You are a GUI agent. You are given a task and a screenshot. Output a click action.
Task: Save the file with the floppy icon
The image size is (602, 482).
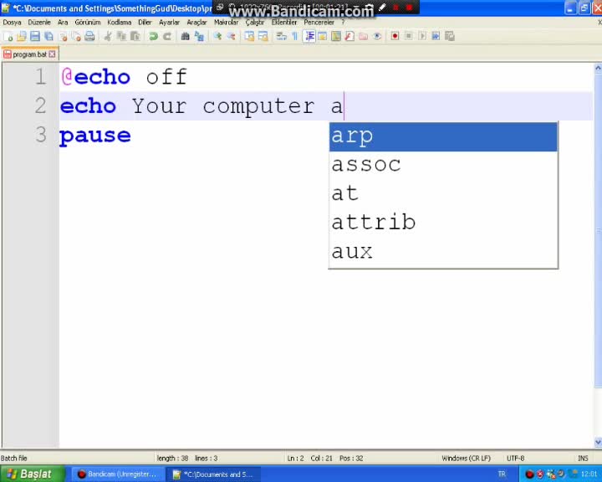(x=35, y=37)
